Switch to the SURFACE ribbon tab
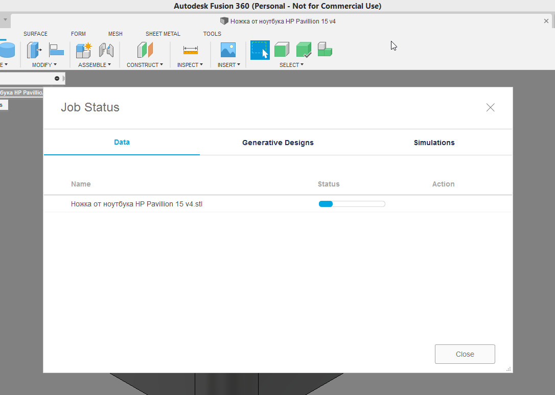This screenshot has height=395, width=555. coord(35,34)
